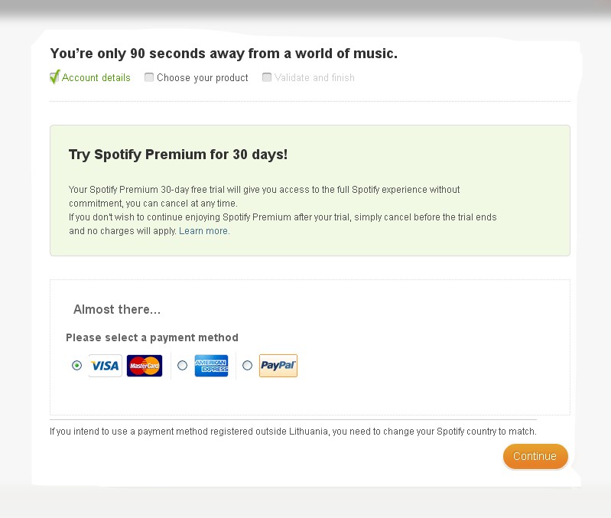Screen dimensions: 611x518
Task: Click the PayPal logo
Action: click(278, 366)
